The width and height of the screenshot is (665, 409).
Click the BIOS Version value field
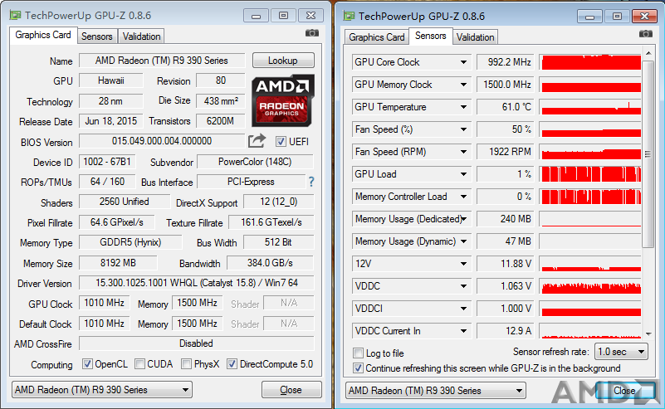162,141
